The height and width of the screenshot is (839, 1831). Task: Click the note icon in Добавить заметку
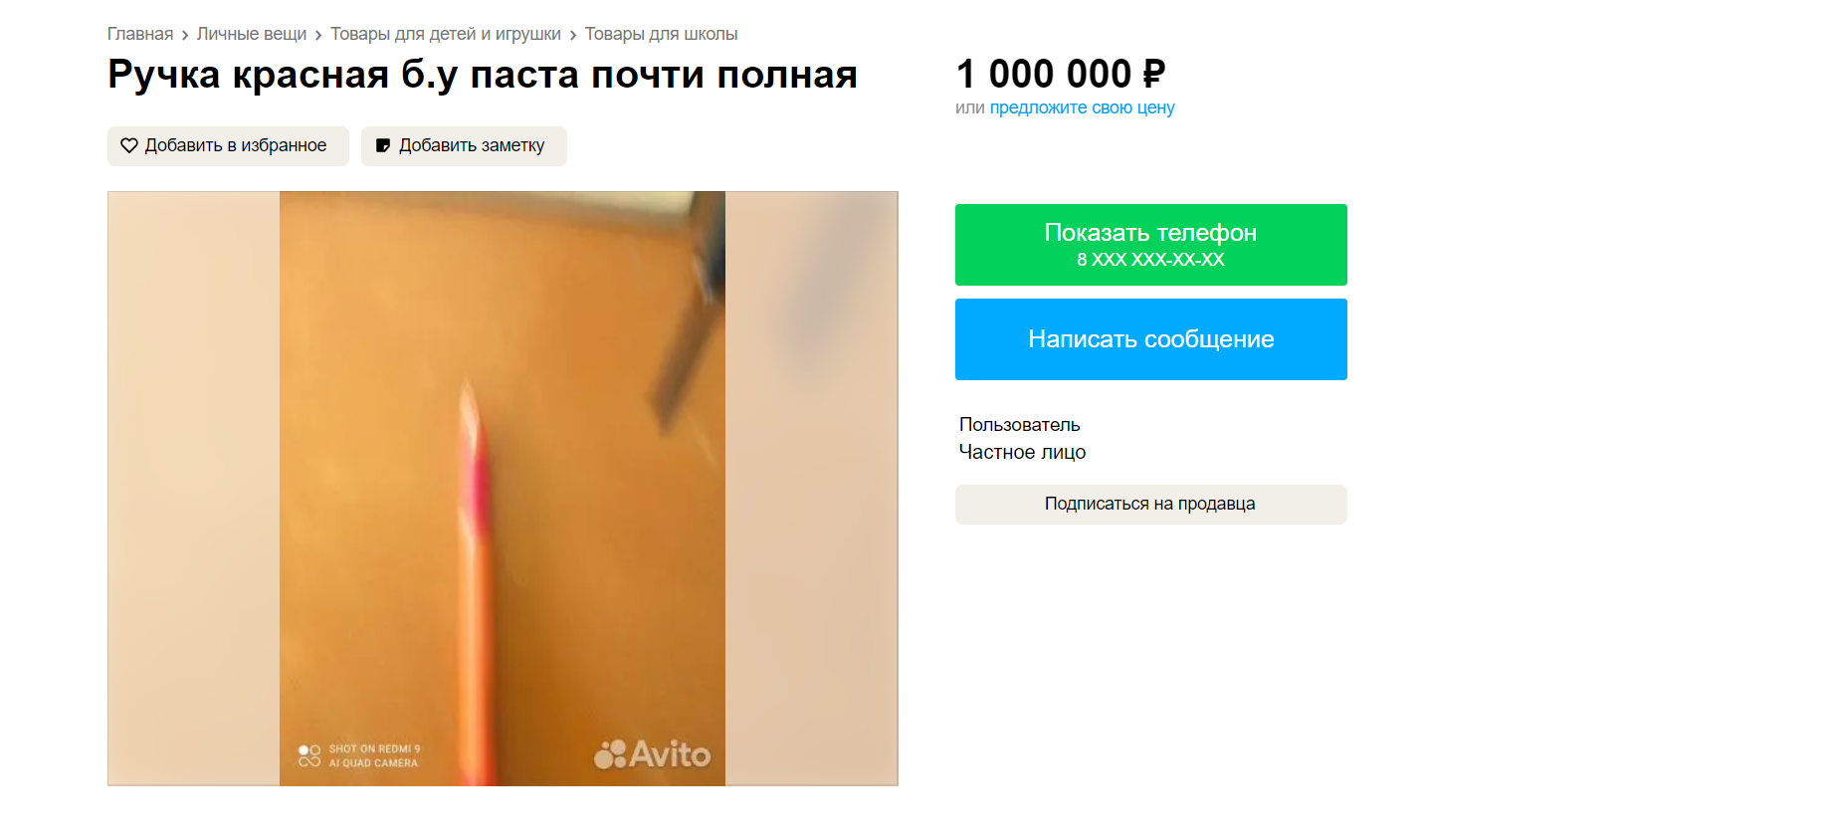tap(383, 145)
